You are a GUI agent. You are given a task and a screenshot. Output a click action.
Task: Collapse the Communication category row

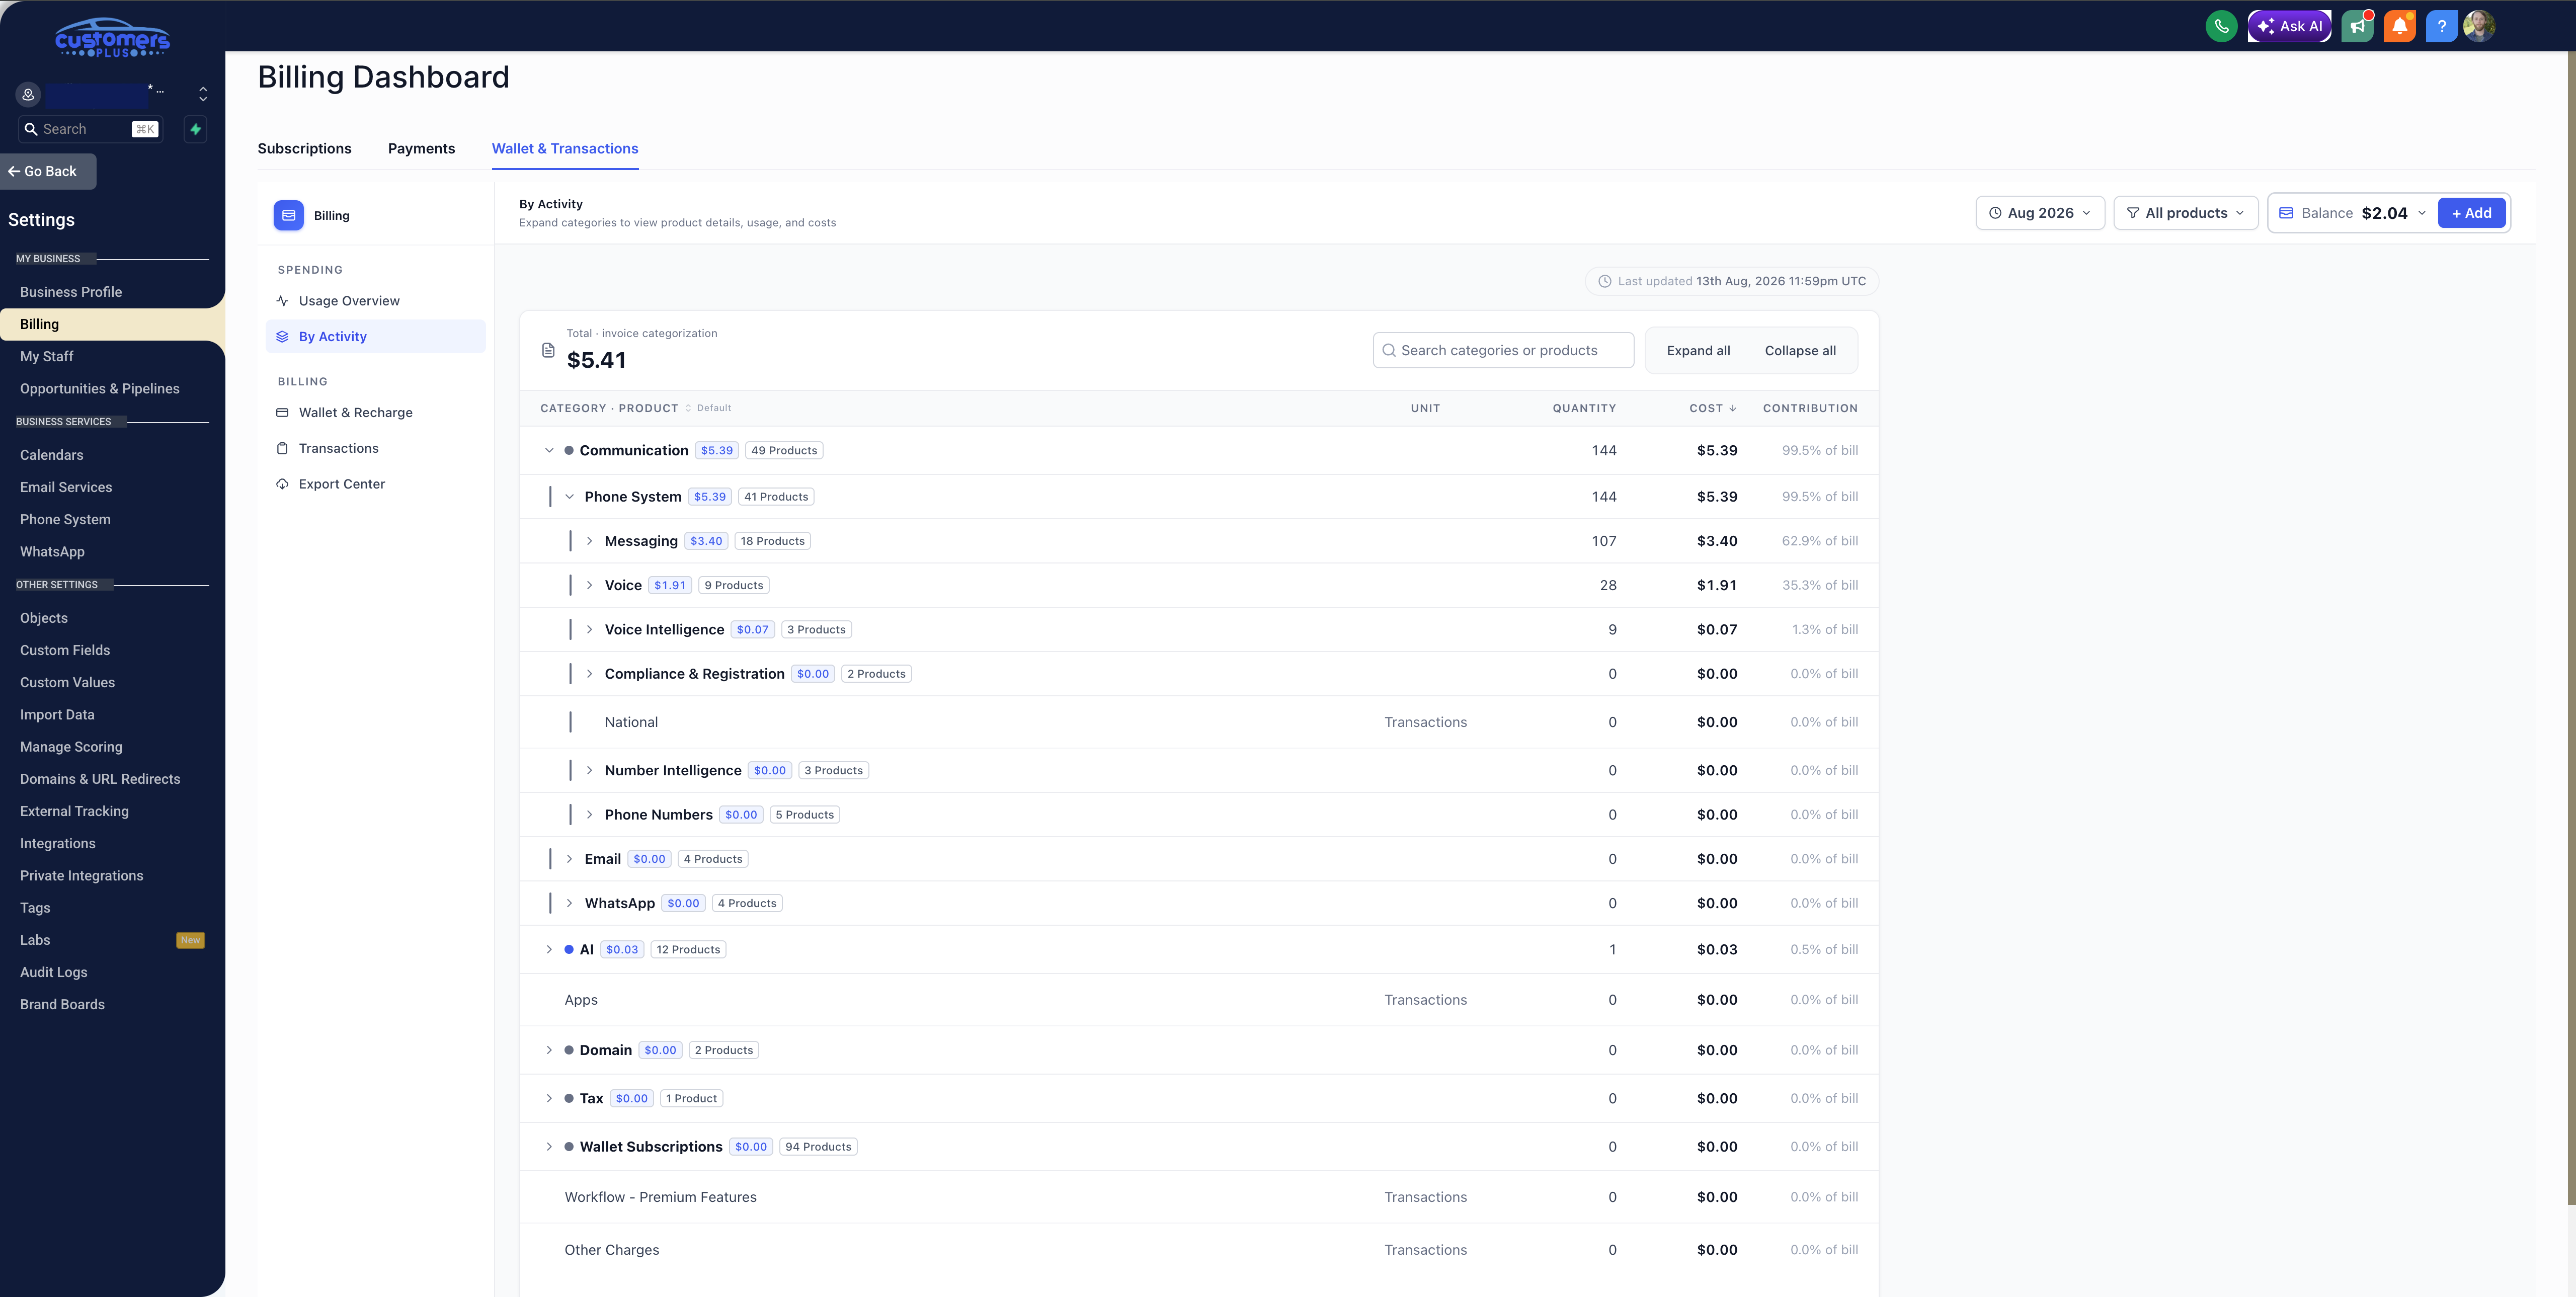tap(549, 451)
